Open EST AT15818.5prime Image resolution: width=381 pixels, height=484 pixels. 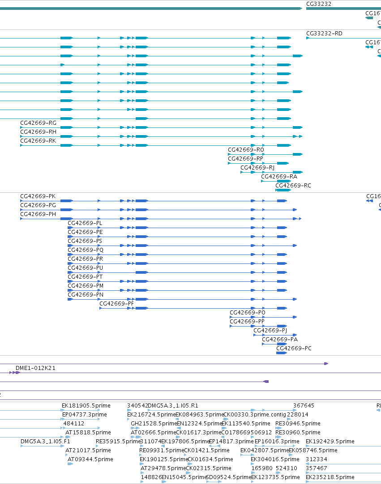coord(88,433)
